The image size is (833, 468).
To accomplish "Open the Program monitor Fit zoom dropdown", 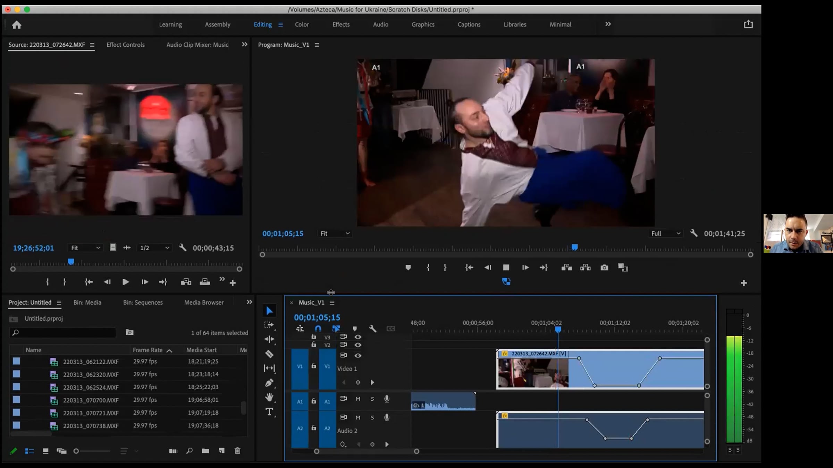I will (335, 234).
